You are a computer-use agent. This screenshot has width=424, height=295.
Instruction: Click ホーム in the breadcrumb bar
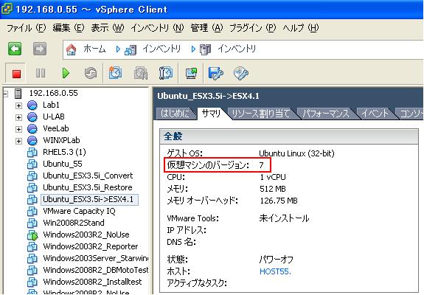tap(94, 49)
